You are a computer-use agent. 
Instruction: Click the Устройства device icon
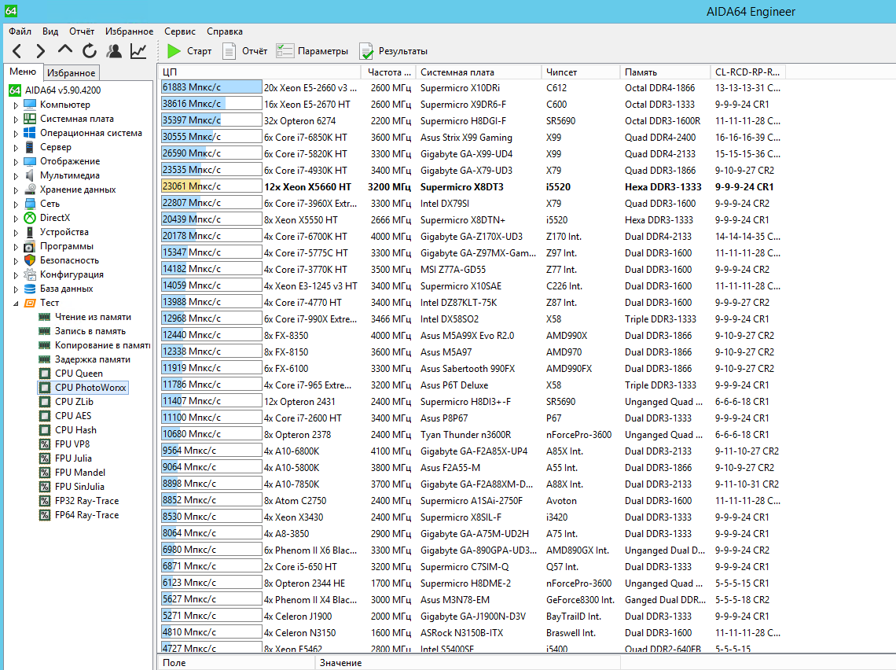pyautogui.click(x=30, y=232)
